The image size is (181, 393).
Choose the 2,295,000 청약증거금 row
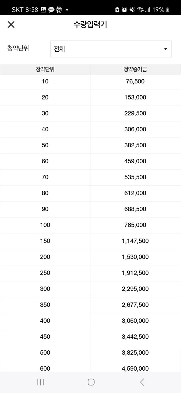coord(91,289)
